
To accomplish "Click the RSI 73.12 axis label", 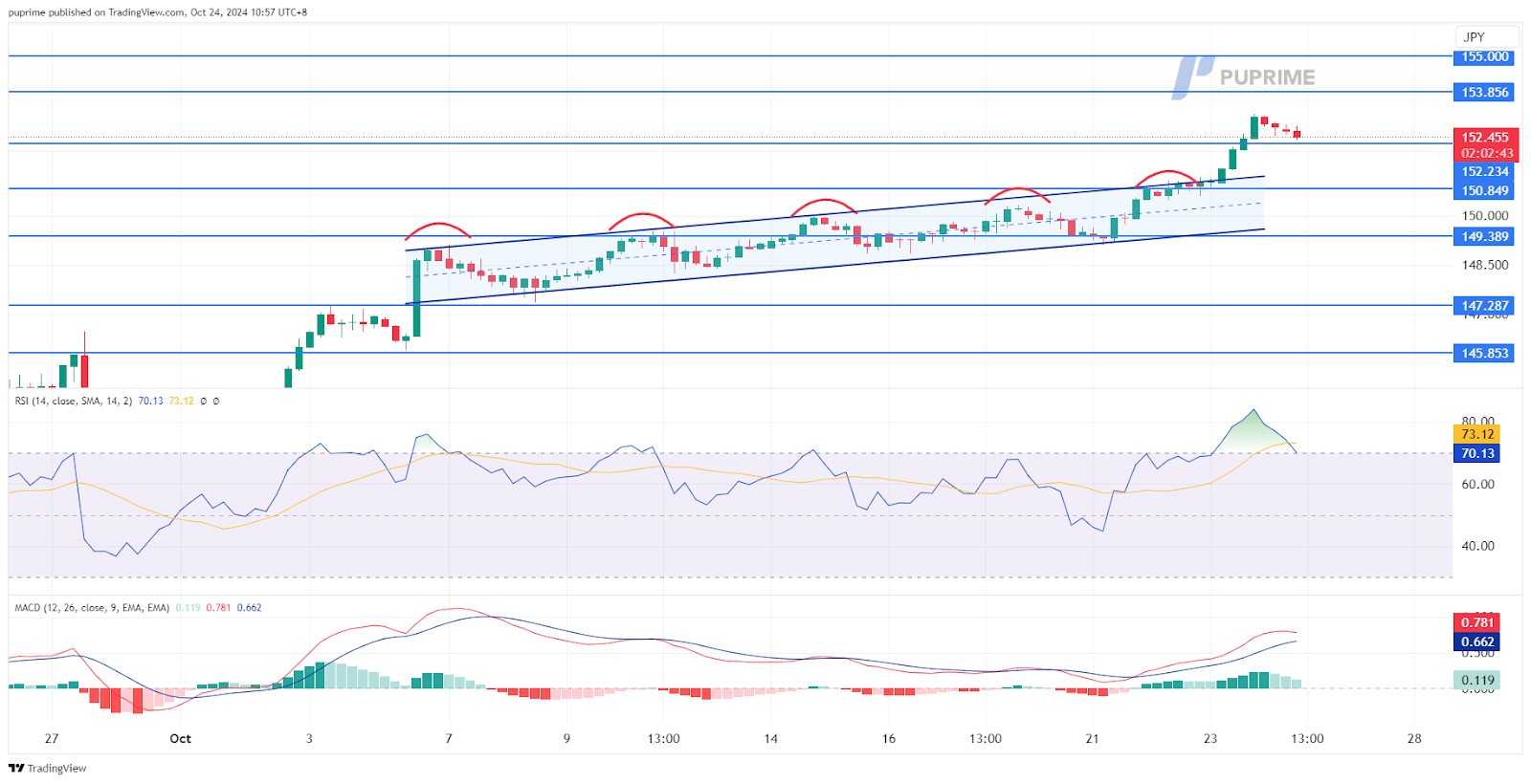I will click(1477, 435).
